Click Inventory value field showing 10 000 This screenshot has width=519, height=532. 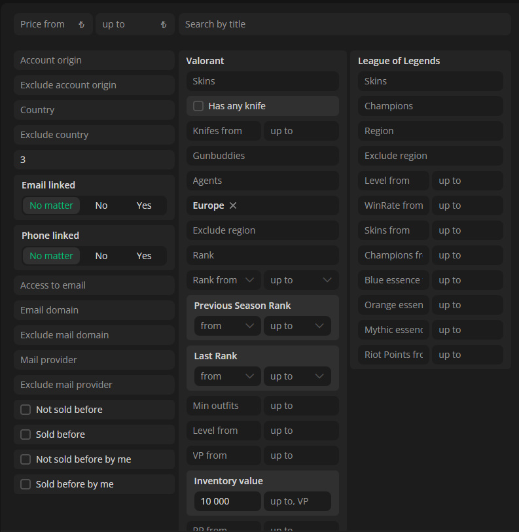[x=227, y=501]
